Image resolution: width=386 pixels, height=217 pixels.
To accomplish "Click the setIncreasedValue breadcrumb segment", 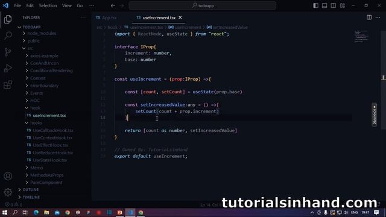I will click(x=230, y=27).
